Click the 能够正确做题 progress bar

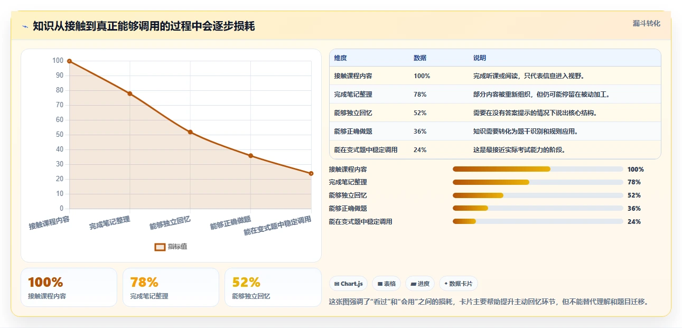538,209
